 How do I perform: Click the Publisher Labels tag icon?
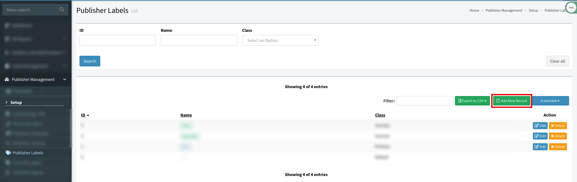point(8,153)
